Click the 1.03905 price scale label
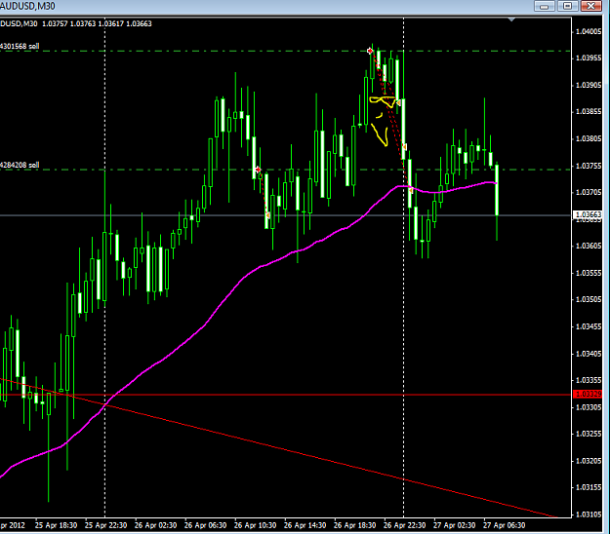Image resolution: width=610 pixels, height=534 pixels. [x=589, y=85]
